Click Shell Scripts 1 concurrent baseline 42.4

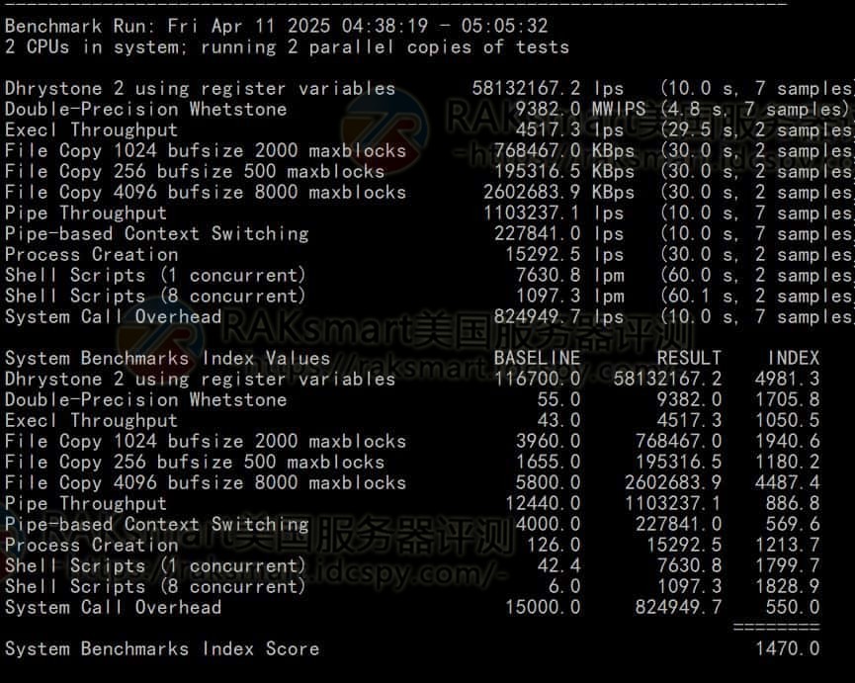pos(558,565)
